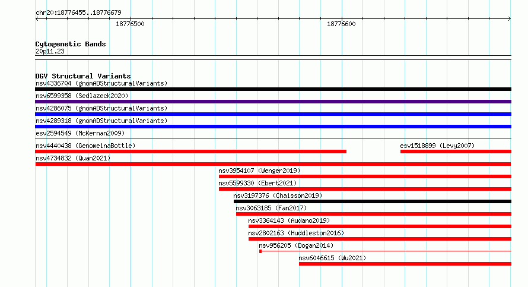This screenshot has height=287, width=528.
Task: Open nsv3063185 (Fan2017) label
Action: point(271,208)
